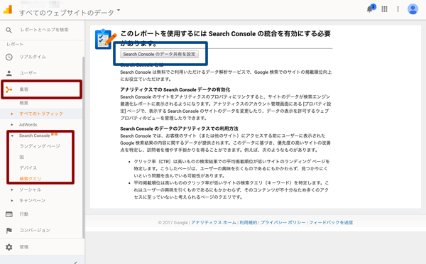The image size is (426, 264).
Task: Click the 集客 acquisition icon
Action: point(9,89)
